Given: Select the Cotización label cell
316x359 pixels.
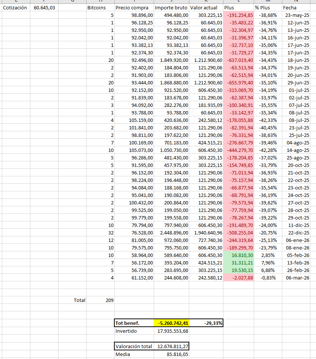Looking at the screenshot, I should [x=15, y=8].
